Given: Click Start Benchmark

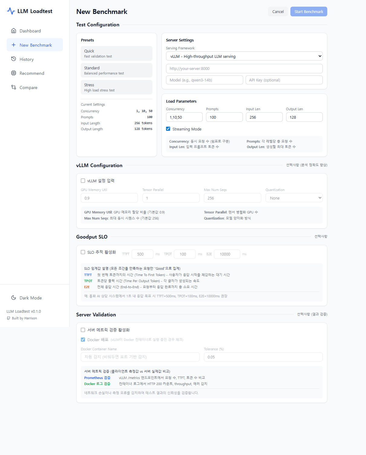Looking at the screenshot, I should coord(309,12).
